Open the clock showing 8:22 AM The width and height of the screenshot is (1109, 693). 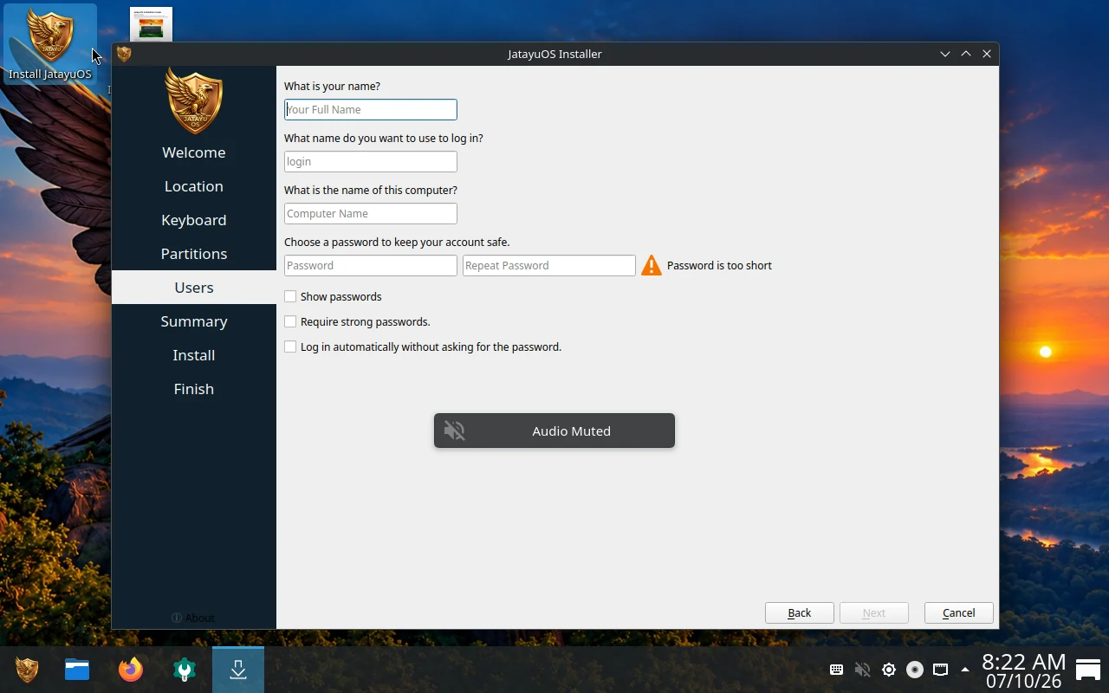pos(1024,670)
